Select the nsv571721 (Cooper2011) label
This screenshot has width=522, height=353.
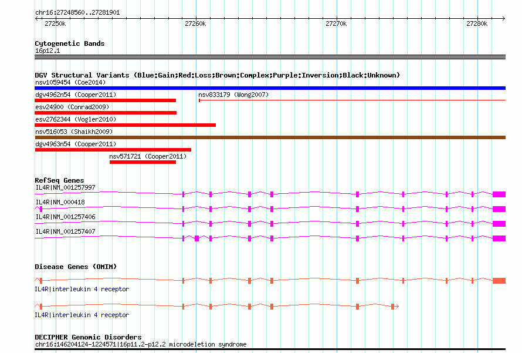(148, 156)
